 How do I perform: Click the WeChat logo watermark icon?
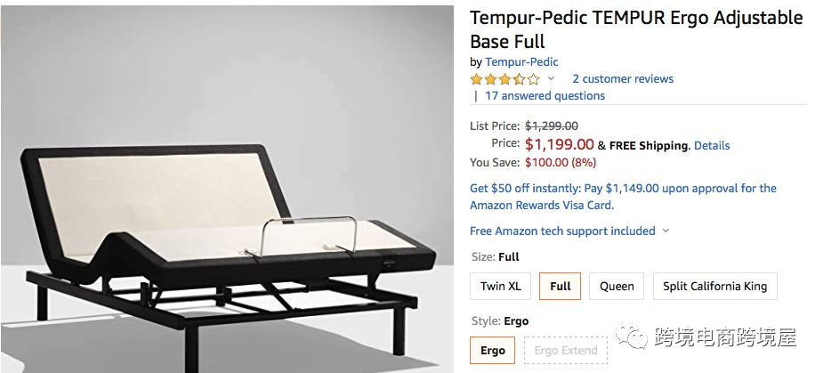[632, 337]
